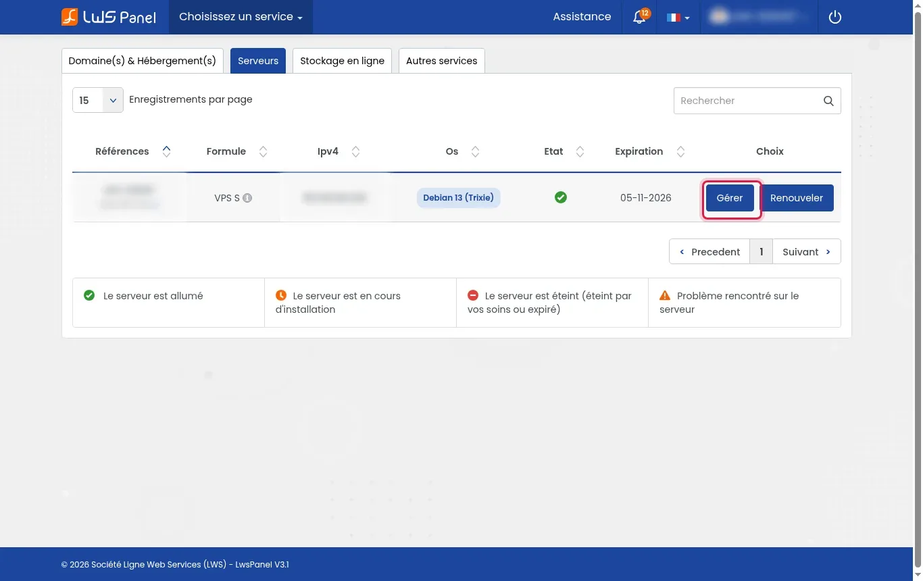Sort the table by Formule arrows
The image size is (923, 581).
[x=264, y=151]
